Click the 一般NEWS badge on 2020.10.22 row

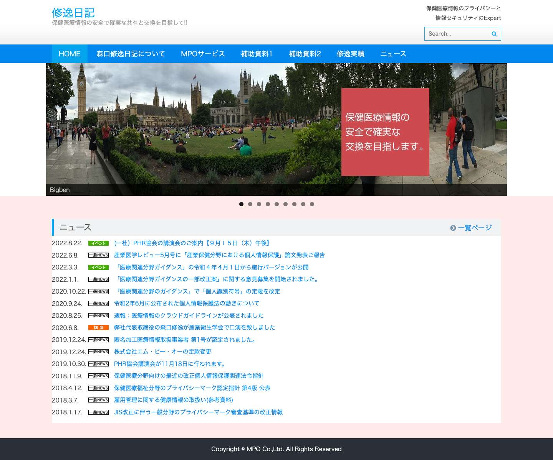[98, 291]
